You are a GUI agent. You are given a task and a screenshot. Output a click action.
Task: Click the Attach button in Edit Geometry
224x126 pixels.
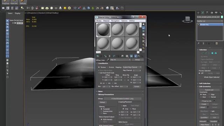coord(203,107)
